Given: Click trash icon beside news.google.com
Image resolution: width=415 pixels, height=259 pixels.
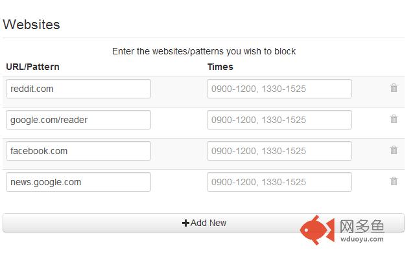Looking at the screenshot, I should coord(394,181).
